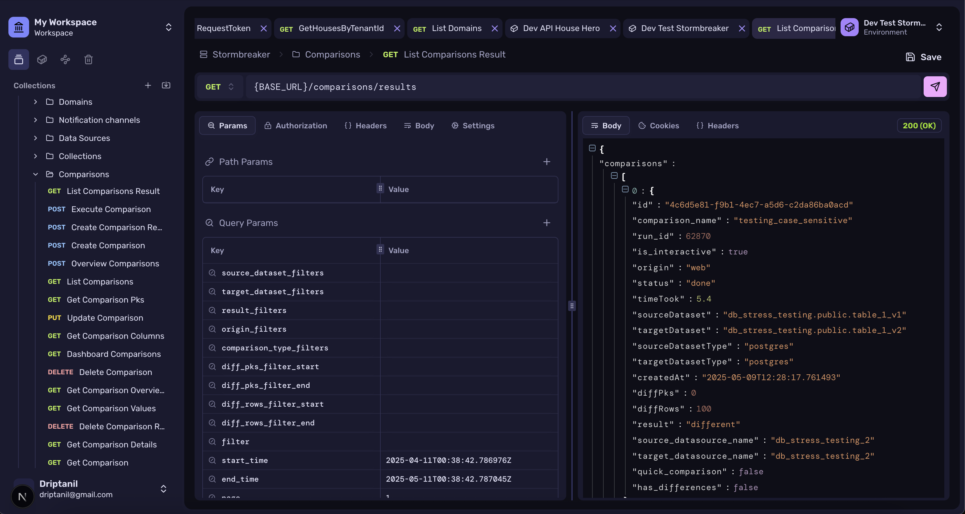This screenshot has height=514, width=965.
Task: Collapse the comparisons array node
Action: pyautogui.click(x=614, y=175)
